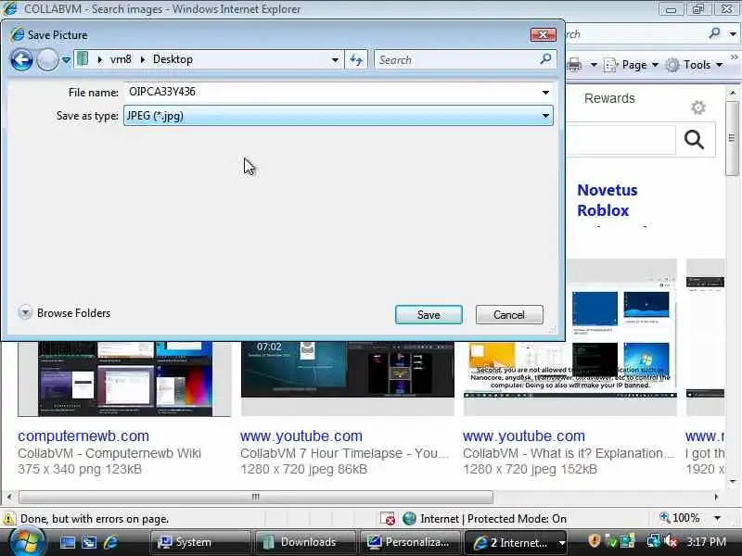Screen dimensions: 742x556
Task: Open the IE search provider dropdown arrow
Action: coord(733,33)
